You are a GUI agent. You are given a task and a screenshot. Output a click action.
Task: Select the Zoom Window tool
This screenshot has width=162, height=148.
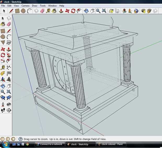coord(9,92)
